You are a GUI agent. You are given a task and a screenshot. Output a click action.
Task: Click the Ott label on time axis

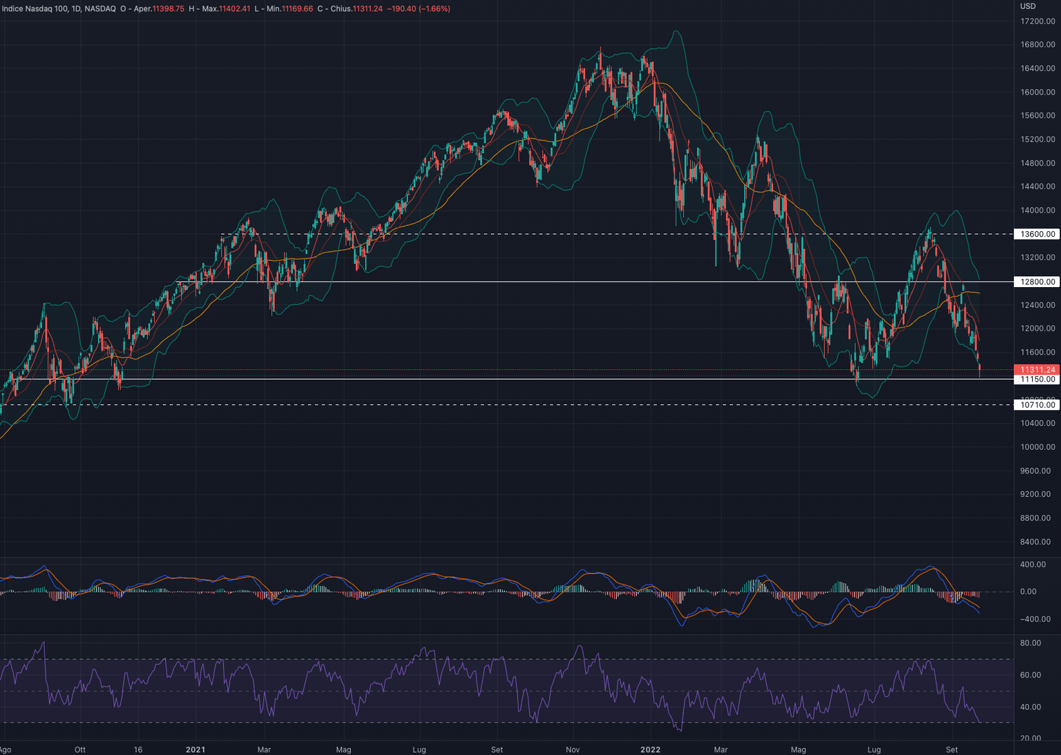pos(80,749)
